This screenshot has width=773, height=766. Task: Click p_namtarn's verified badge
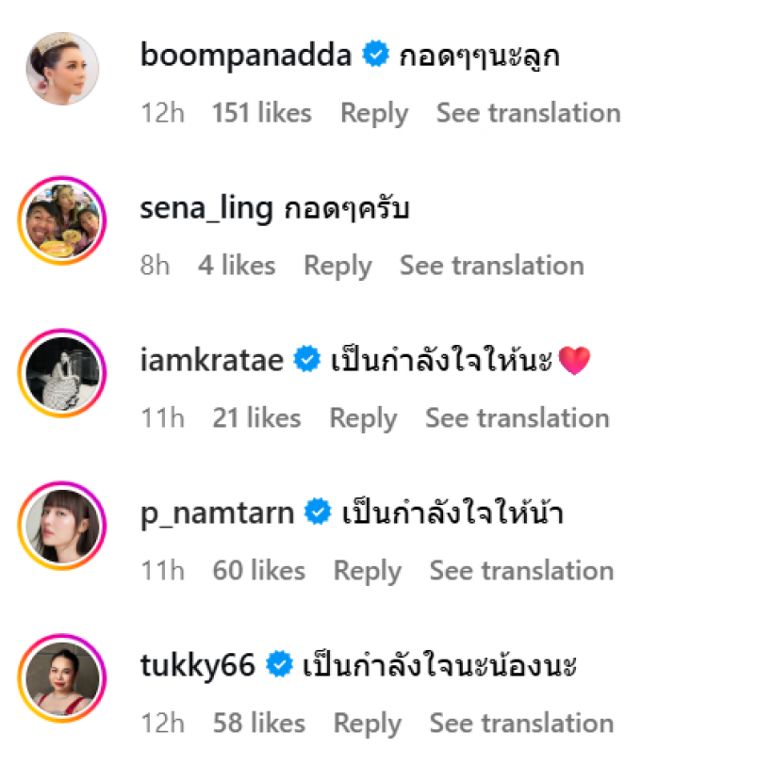(318, 513)
